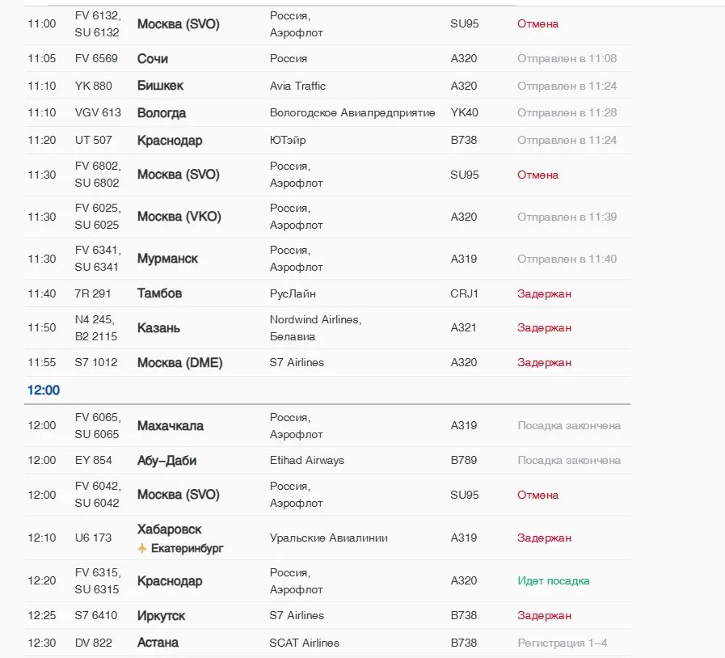
Task: Open the Хабаровск flight destination
Action: tap(169, 529)
